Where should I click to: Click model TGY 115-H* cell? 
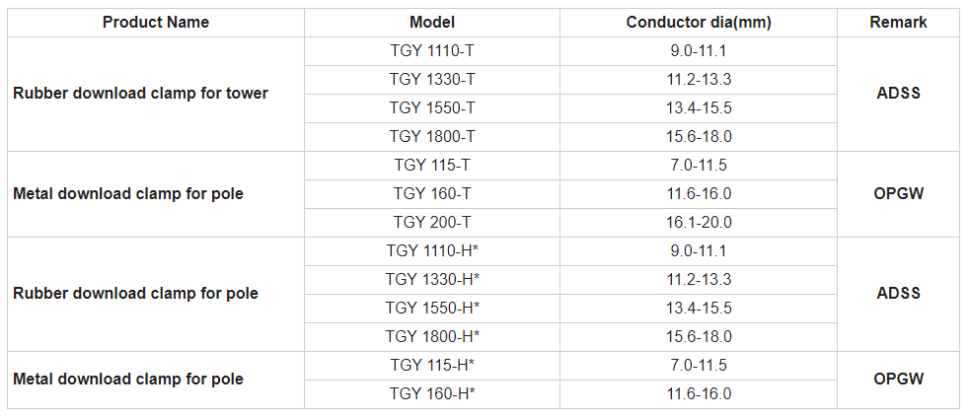pyautogui.click(x=432, y=365)
